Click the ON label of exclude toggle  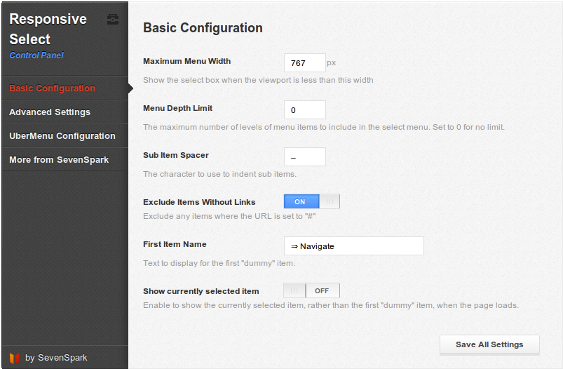[300, 202]
